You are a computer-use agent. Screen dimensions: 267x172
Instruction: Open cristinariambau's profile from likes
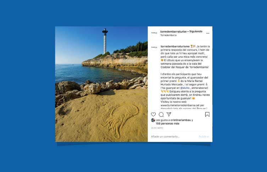click(181, 120)
